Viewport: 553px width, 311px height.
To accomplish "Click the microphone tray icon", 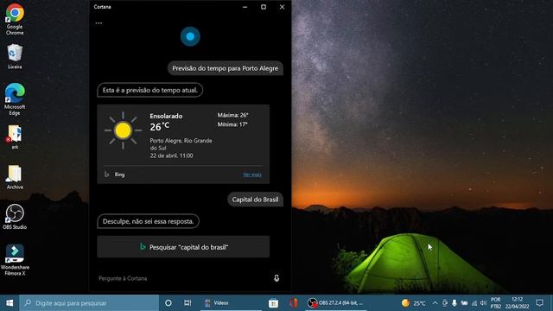I will [x=454, y=303].
